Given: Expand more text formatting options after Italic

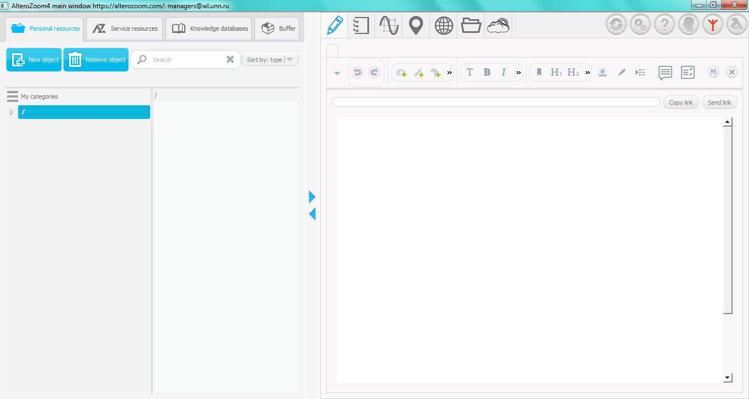Looking at the screenshot, I should click(518, 72).
